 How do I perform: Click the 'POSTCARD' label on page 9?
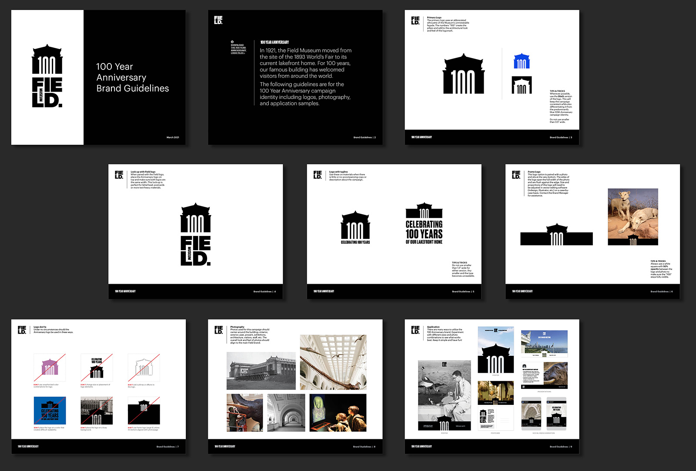coord(495,433)
